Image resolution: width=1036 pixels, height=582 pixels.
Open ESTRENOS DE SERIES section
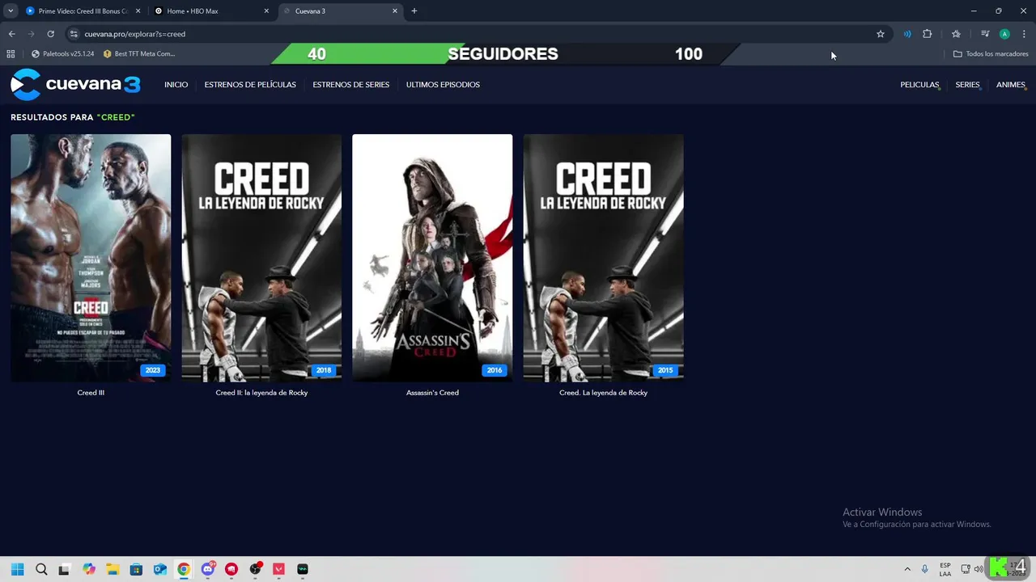tap(350, 85)
